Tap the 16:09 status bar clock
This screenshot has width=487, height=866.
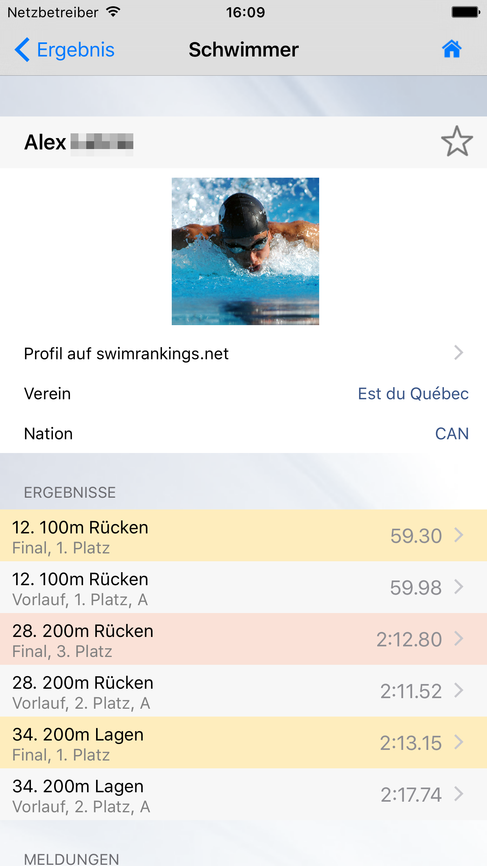(x=245, y=12)
